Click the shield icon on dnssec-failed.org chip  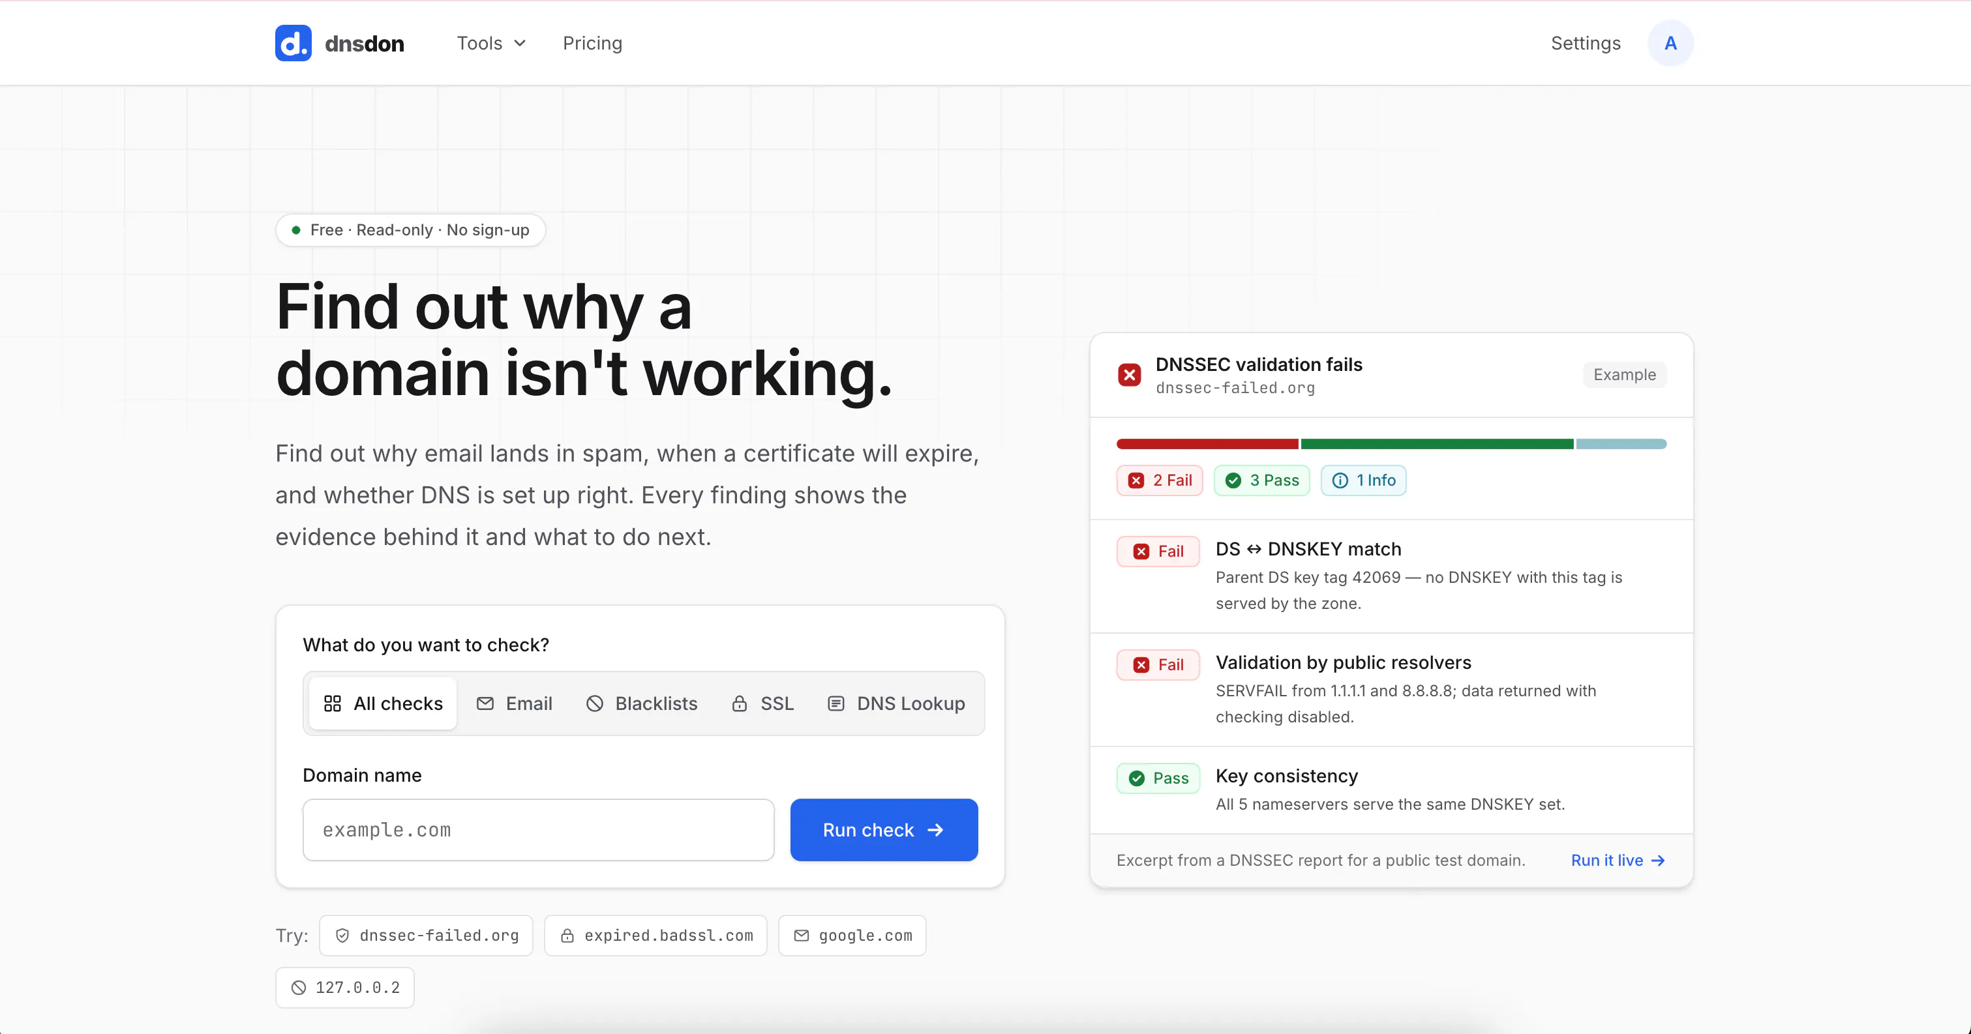pos(343,936)
